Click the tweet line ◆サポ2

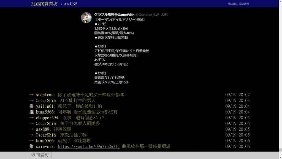pyautogui.click(x=100, y=73)
